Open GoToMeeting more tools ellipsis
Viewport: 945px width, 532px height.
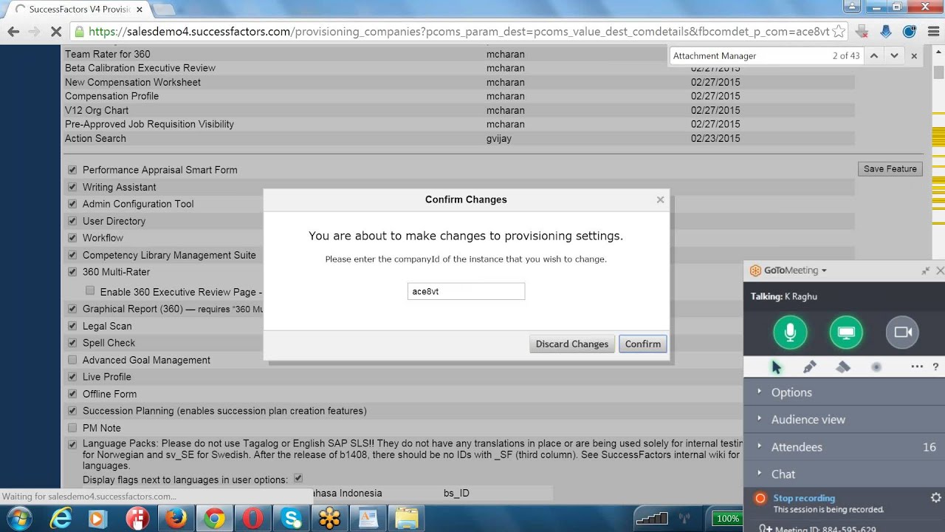pos(917,366)
